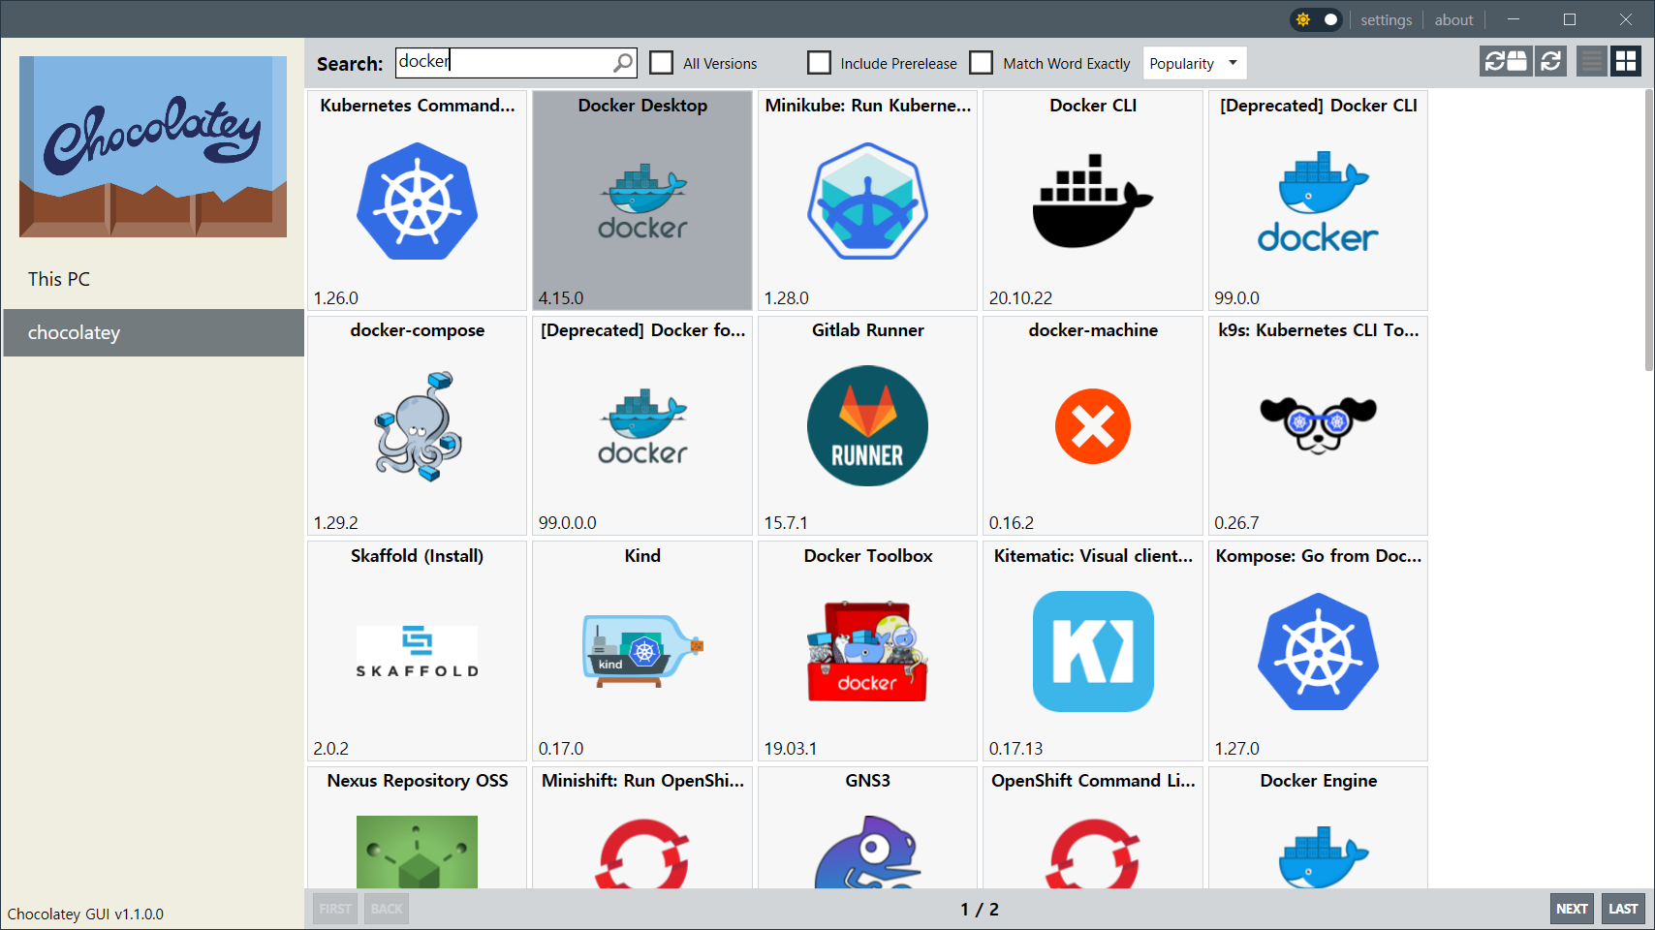
Task: Click Docker CLI version 20.10.22
Action: point(1020,298)
